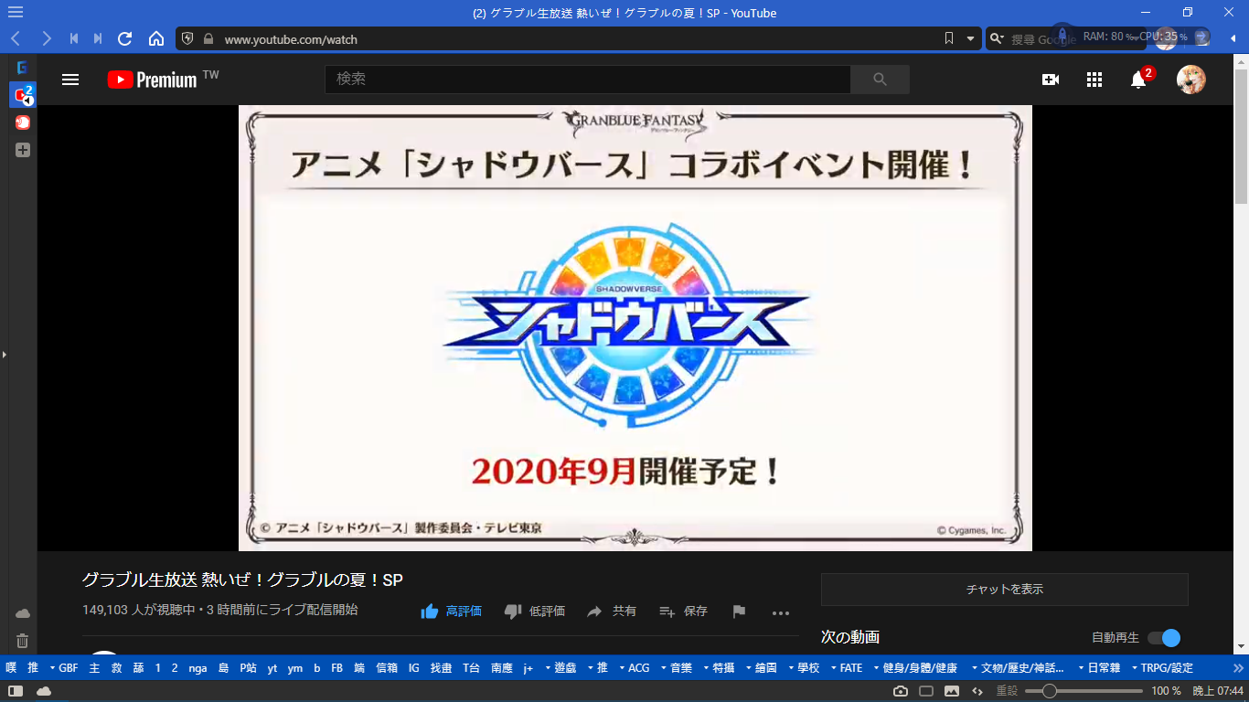This screenshot has width=1249, height=702.
Task: Click the rewind navigation button
Action: pyautogui.click(x=74, y=38)
